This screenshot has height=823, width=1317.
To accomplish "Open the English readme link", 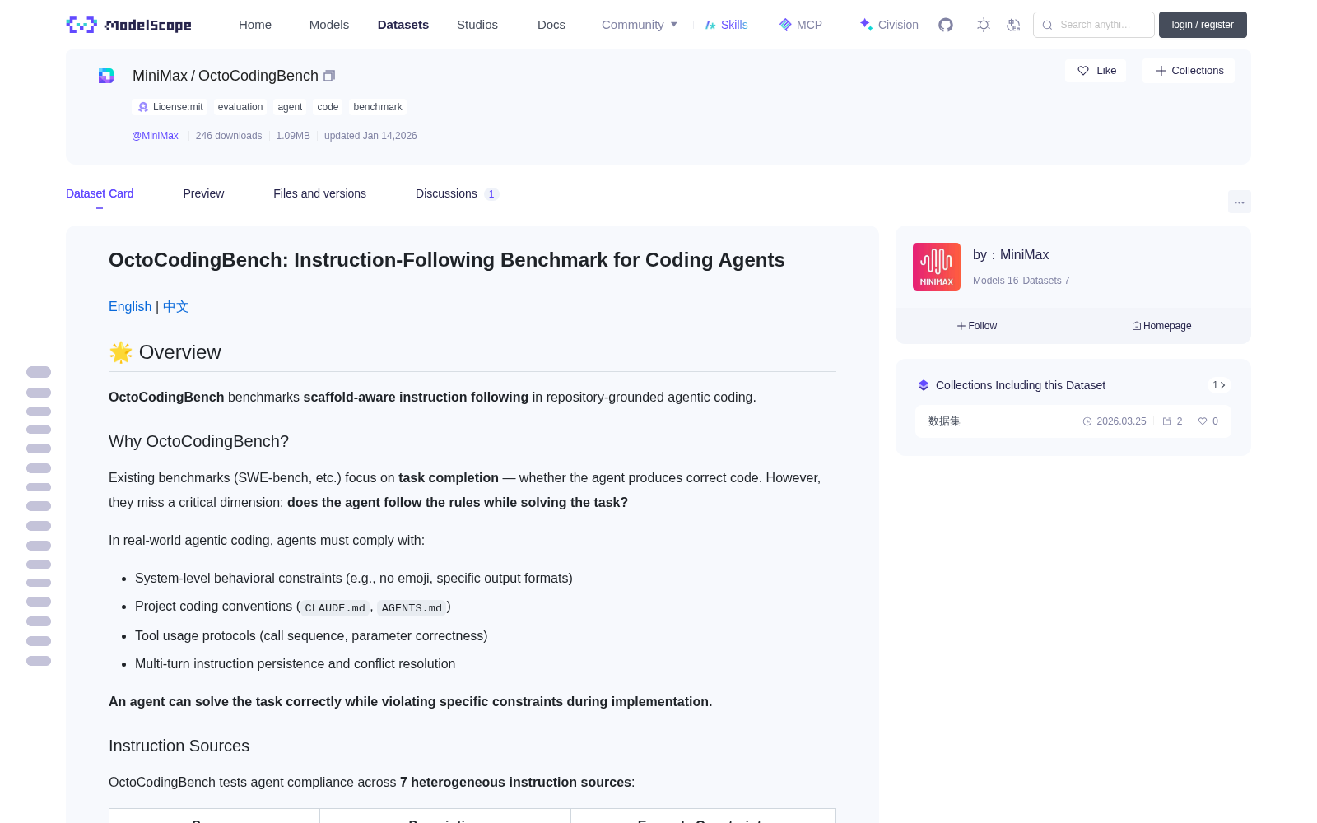I will (x=130, y=306).
